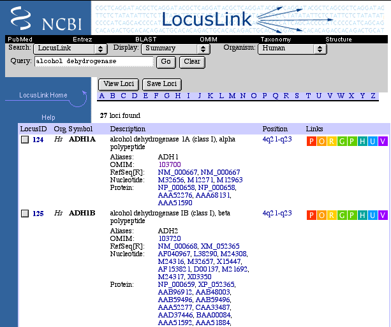391x327 pixels.
Task: Jump to letter A in alphabet index
Action: click(x=102, y=96)
